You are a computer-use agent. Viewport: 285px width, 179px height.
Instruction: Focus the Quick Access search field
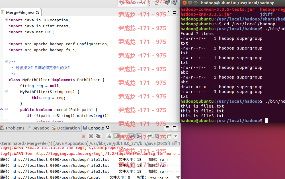pos(132,3)
